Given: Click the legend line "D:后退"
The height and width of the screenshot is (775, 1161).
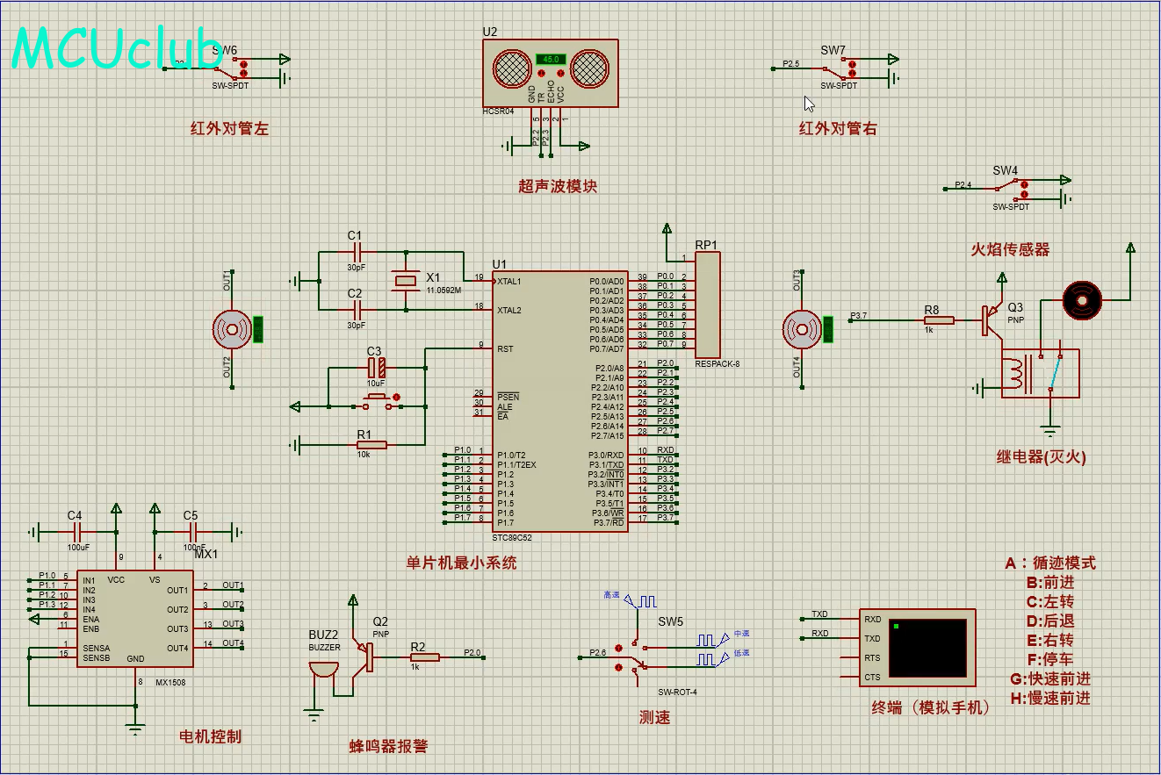Looking at the screenshot, I should point(1050,621).
